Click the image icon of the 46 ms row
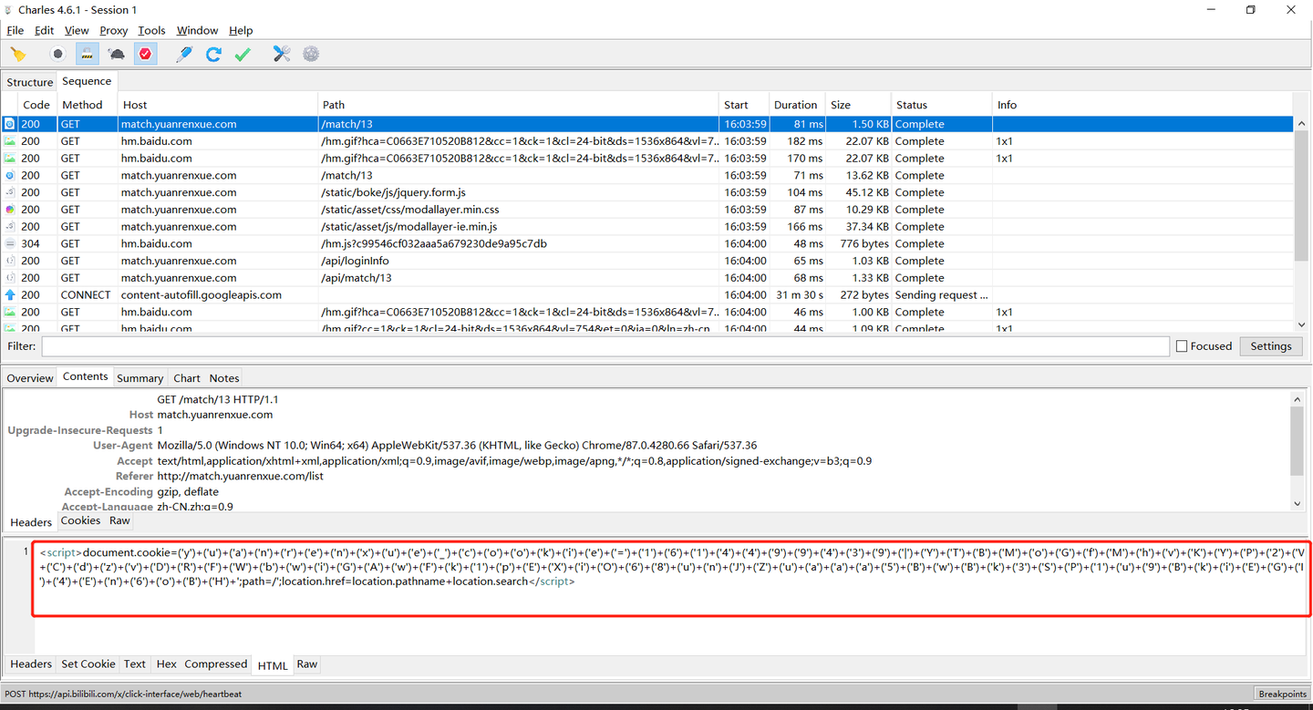The image size is (1313, 710). tap(10, 312)
